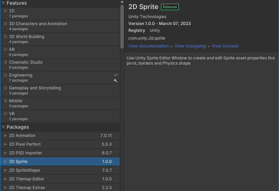The image size is (279, 191).
Task: Select 3D Characters and Animation feature
Action: coord(60,26)
